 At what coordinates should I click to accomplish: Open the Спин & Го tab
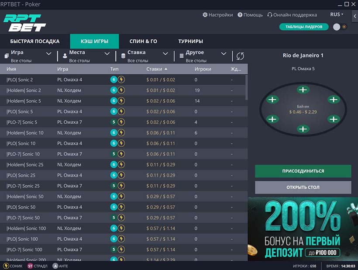[x=143, y=42]
